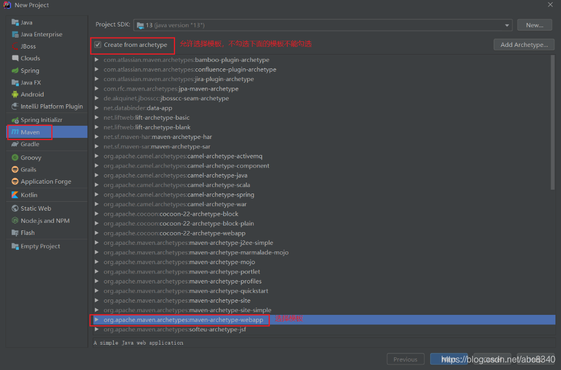The height and width of the screenshot is (370, 561).
Task: Toggle the Create from archetype checkbox
Action: tap(98, 45)
